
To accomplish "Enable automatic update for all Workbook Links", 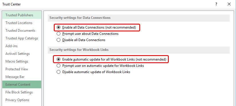I will point(111,59).
